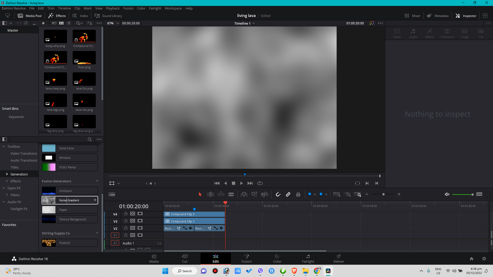Open the Index panel
Image resolution: width=493 pixels, height=277 pixels.
[x=80, y=16]
